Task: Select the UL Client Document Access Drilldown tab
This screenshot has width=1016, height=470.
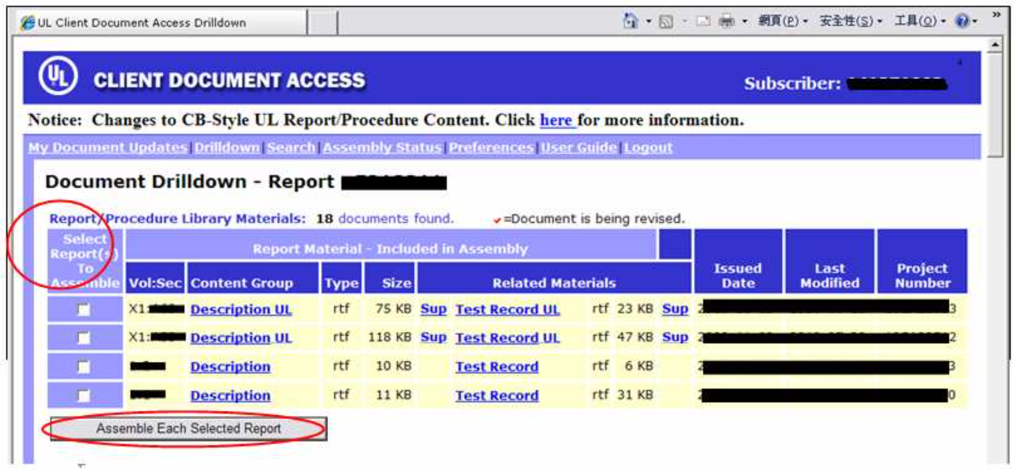Action: (x=161, y=22)
